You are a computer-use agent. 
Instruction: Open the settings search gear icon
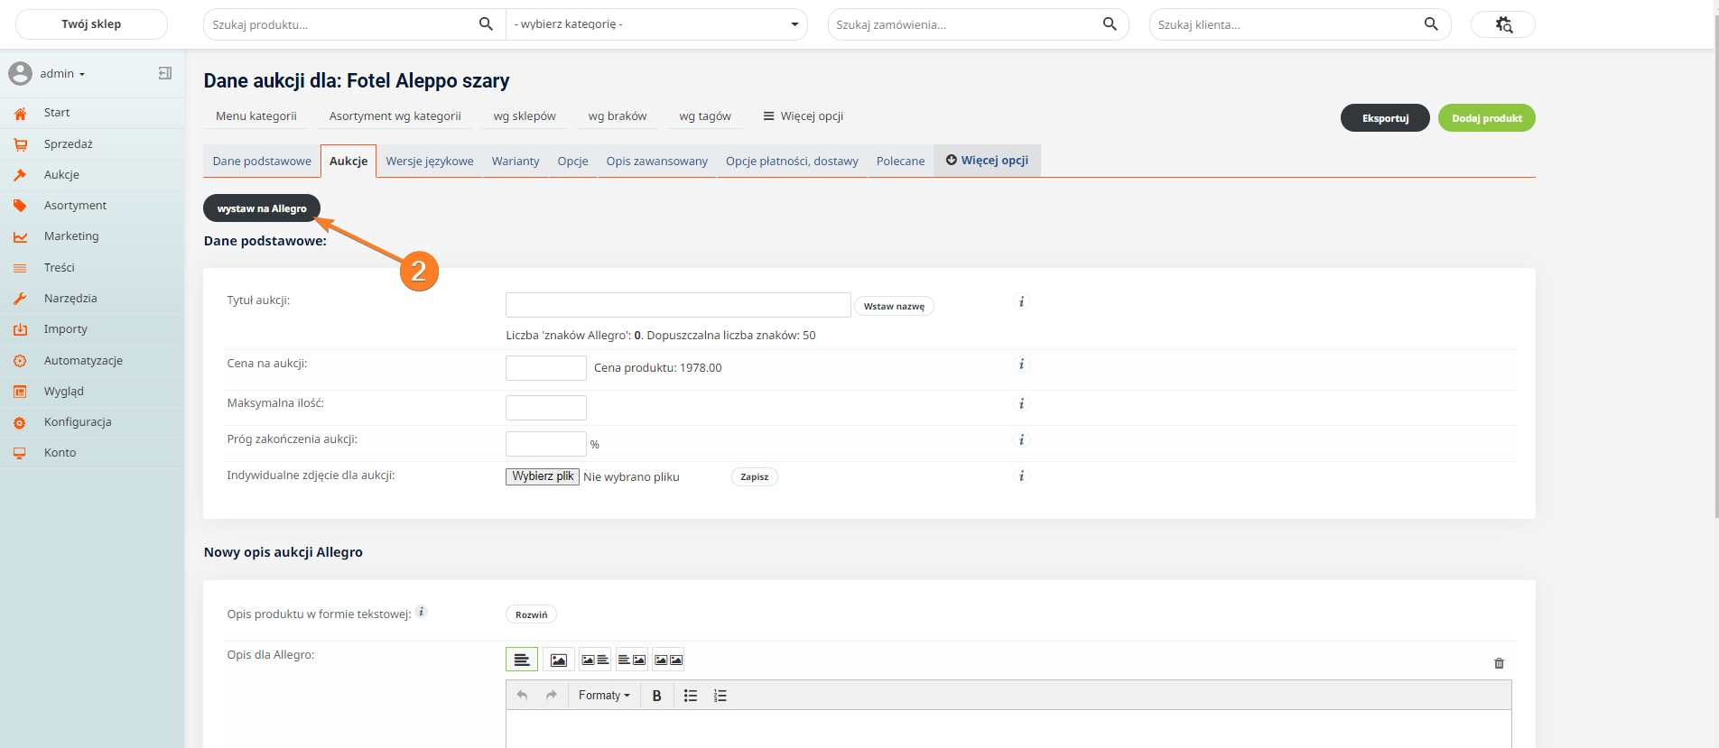click(x=1502, y=24)
